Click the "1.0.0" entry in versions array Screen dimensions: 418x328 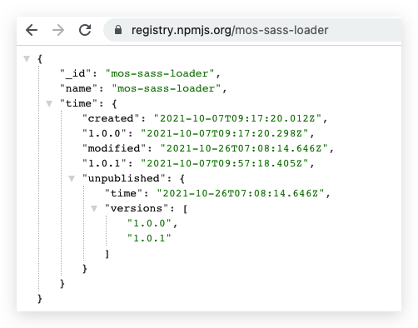pyautogui.click(x=149, y=223)
